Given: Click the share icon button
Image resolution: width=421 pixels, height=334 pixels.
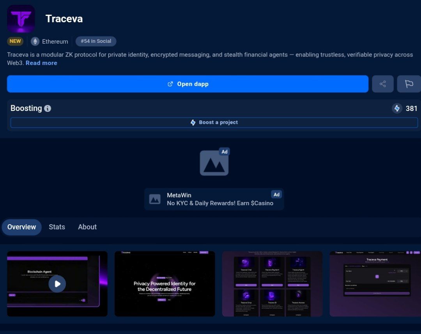Looking at the screenshot, I should (383, 84).
